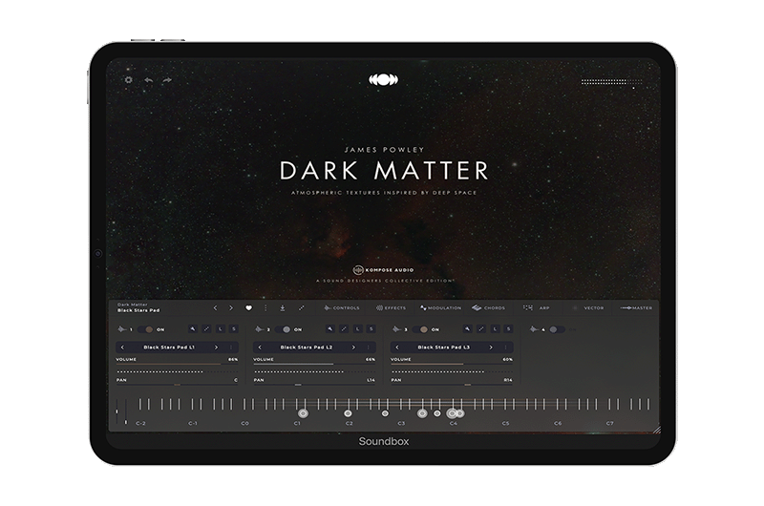The image size is (764, 506).
Task: Adjust layer 1 pan slider
Action: (177, 385)
